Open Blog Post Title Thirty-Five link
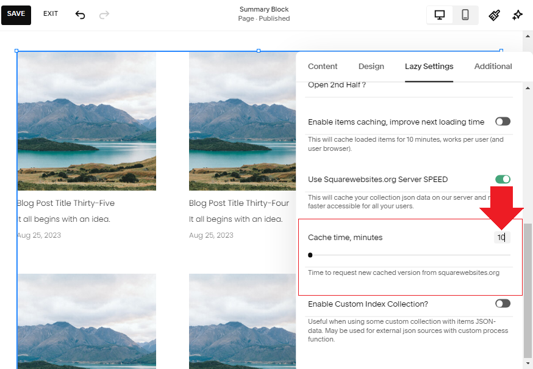 (x=66, y=203)
